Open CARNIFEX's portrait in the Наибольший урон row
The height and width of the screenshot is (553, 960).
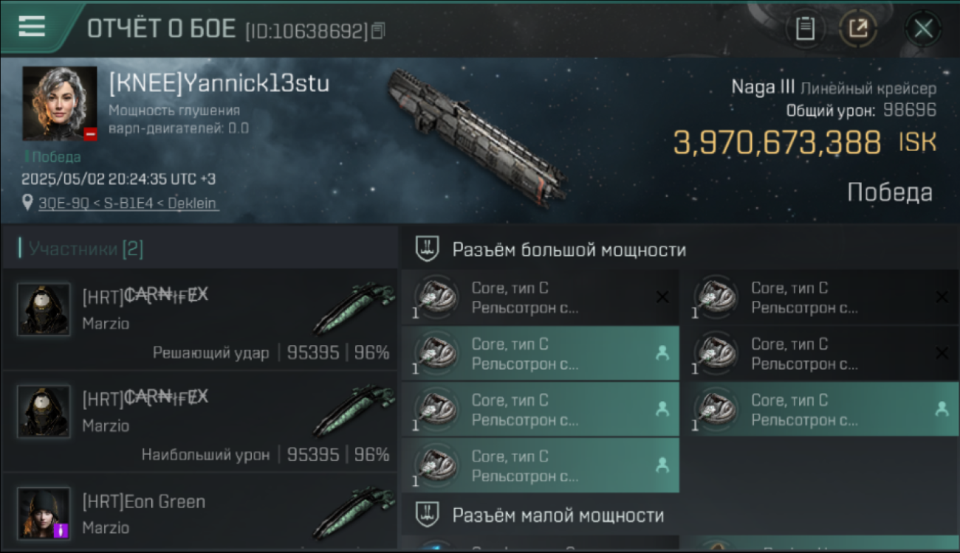(x=44, y=411)
